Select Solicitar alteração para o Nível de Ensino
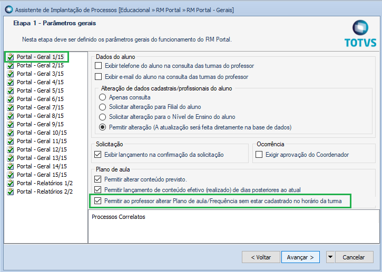 coord(103,117)
